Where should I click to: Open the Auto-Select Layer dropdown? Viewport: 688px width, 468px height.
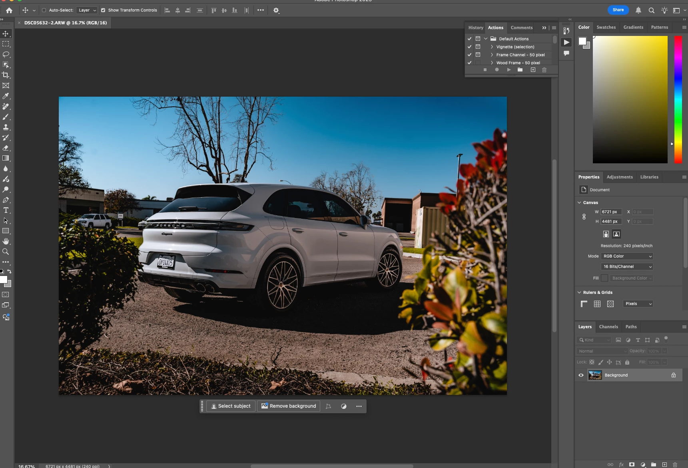tap(87, 10)
